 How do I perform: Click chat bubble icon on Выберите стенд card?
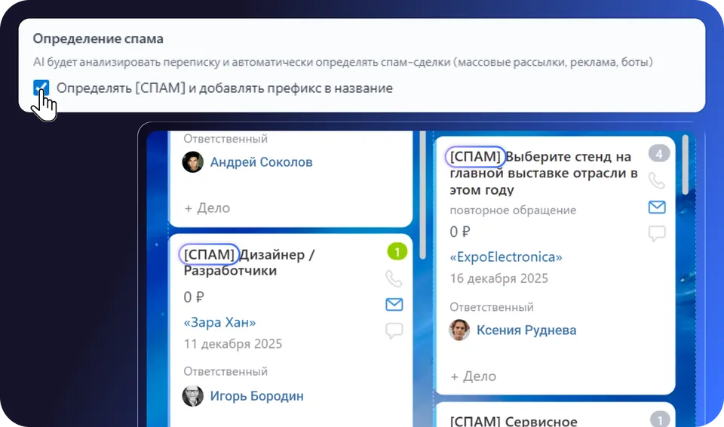[657, 233]
